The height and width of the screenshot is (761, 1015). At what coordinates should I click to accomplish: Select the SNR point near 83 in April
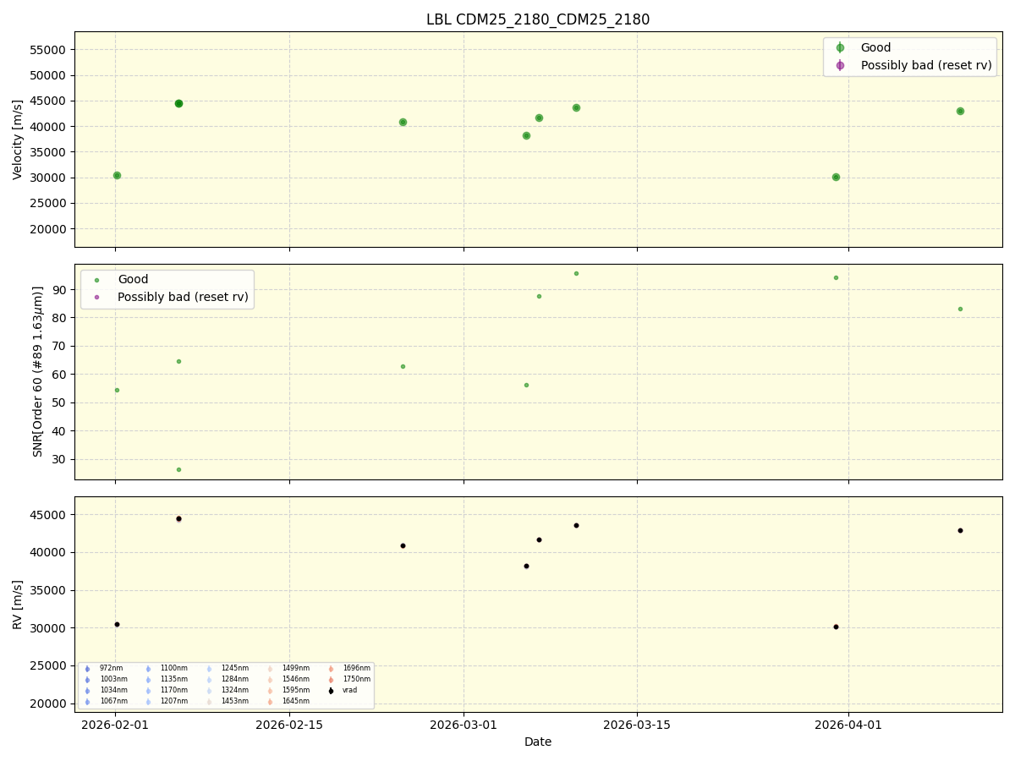click(x=960, y=309)
